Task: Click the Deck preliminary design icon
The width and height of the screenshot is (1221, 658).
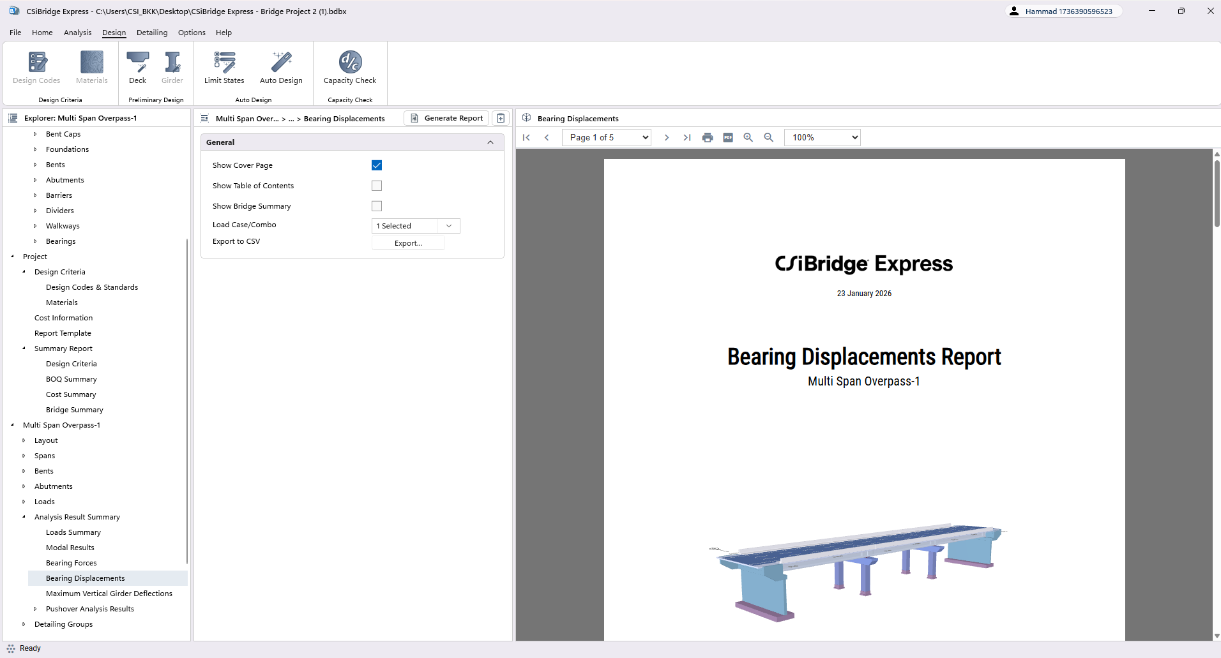Action: (137, 67)
